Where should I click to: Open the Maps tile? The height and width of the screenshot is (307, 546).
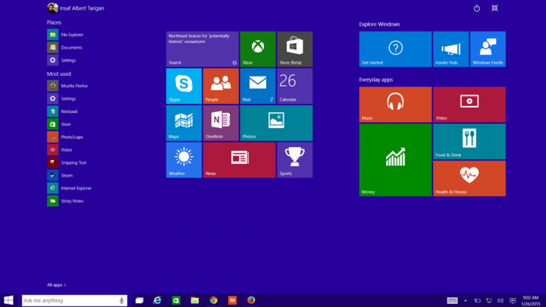184,124
